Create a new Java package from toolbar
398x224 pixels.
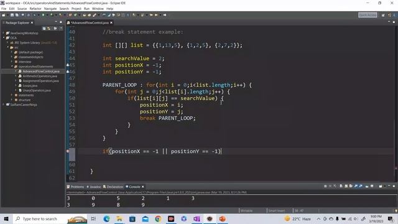click(x=70, y=15)
